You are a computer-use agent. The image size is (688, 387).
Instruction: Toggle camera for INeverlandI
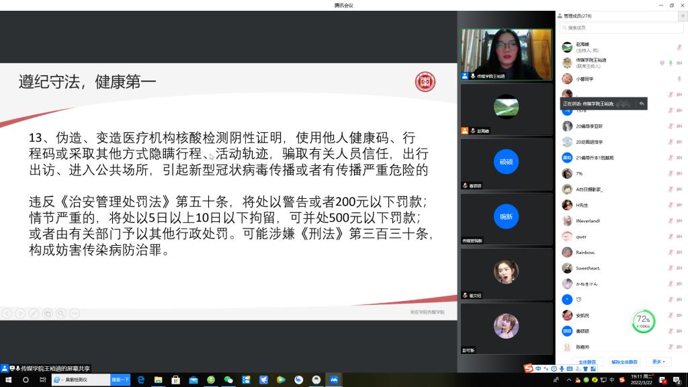(679, 221)
